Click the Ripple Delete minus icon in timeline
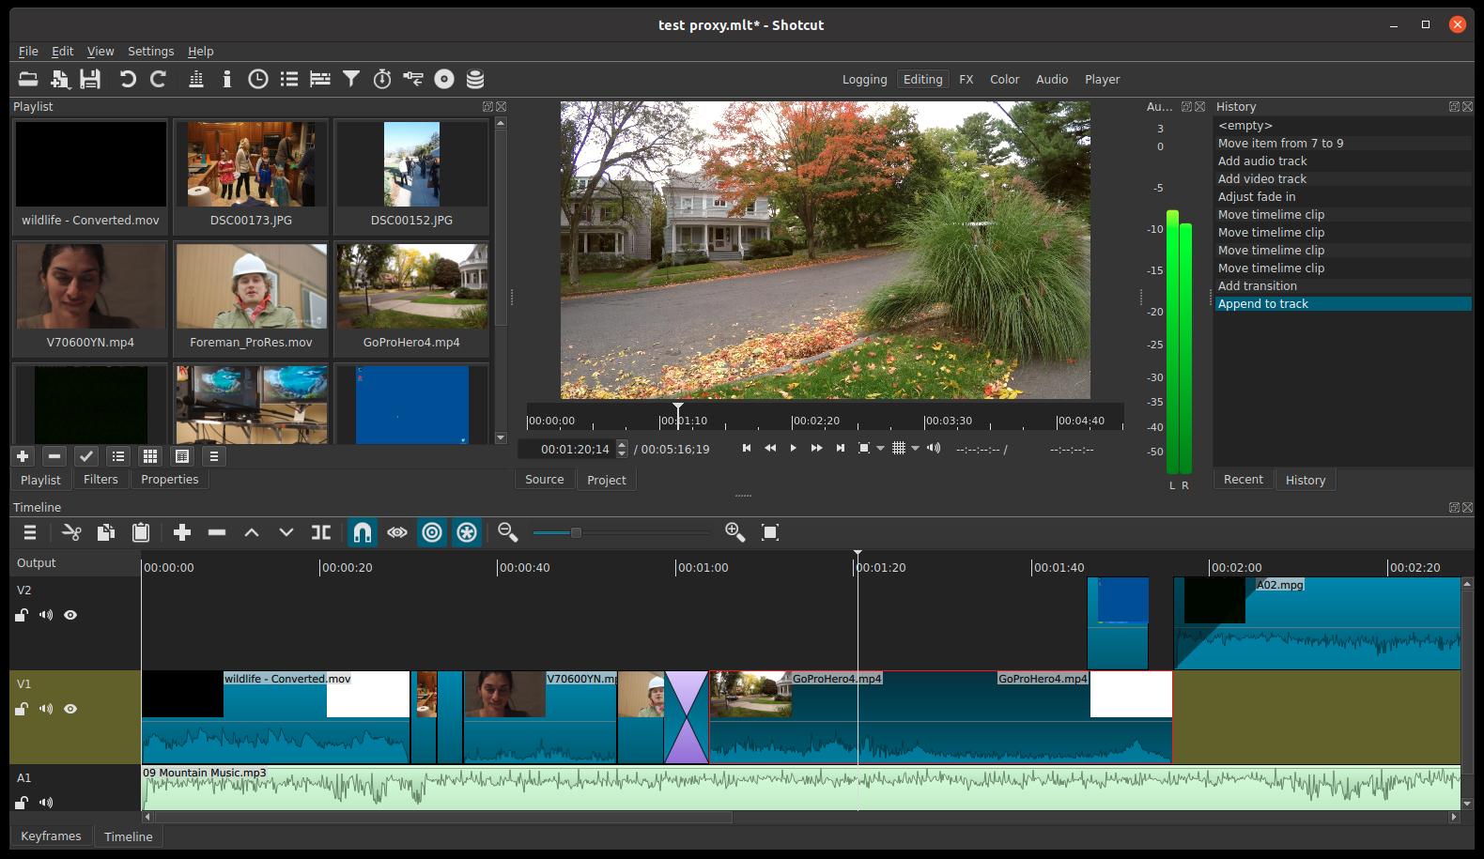Viewport: 1484px width, 859px height. click(x=217, y=532)
